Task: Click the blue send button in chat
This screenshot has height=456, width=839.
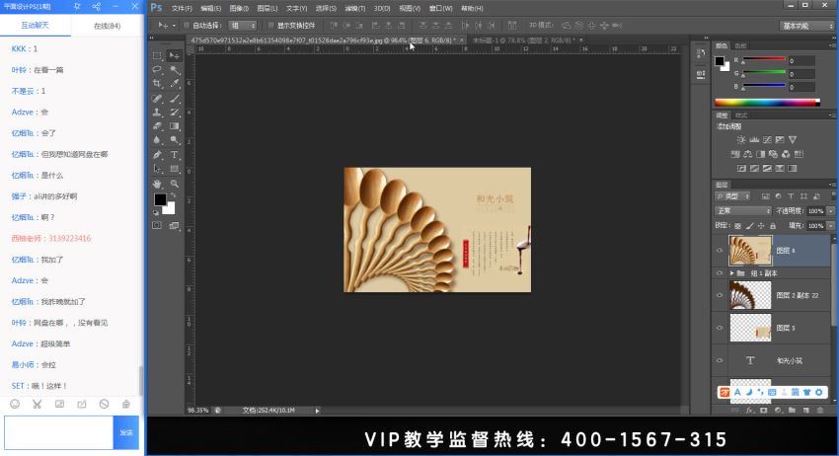Action: click(x=126, y=432)
